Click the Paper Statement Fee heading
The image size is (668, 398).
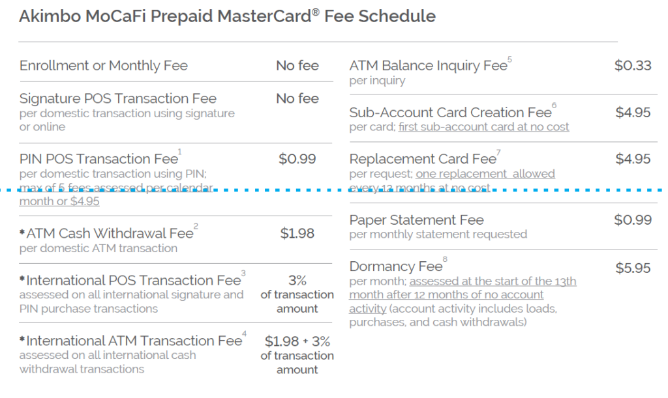416,220
